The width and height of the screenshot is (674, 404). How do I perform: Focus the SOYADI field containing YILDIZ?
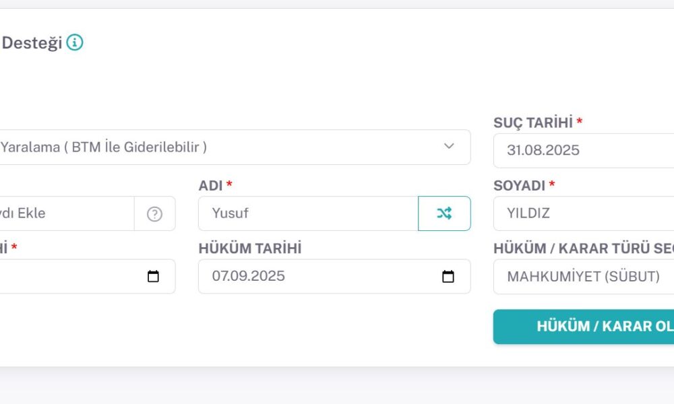pos(584,213)
